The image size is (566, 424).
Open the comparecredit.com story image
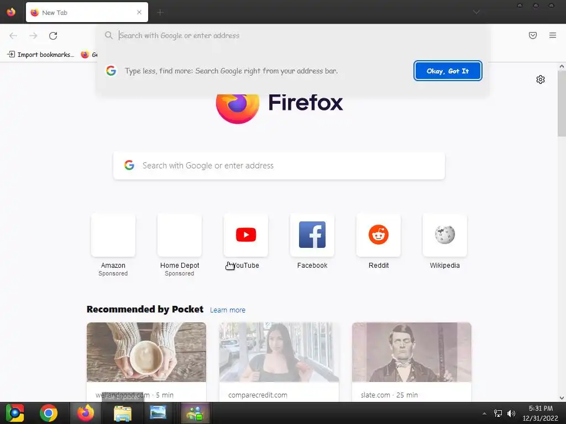[x=279, y=352]
